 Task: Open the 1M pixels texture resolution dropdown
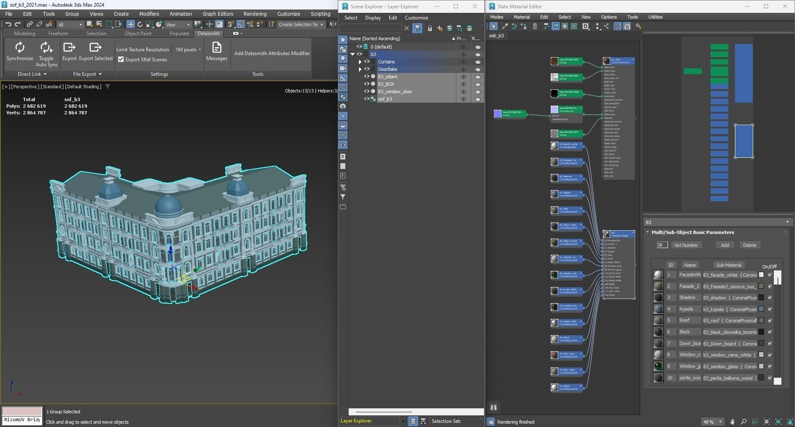coord(188,50)
